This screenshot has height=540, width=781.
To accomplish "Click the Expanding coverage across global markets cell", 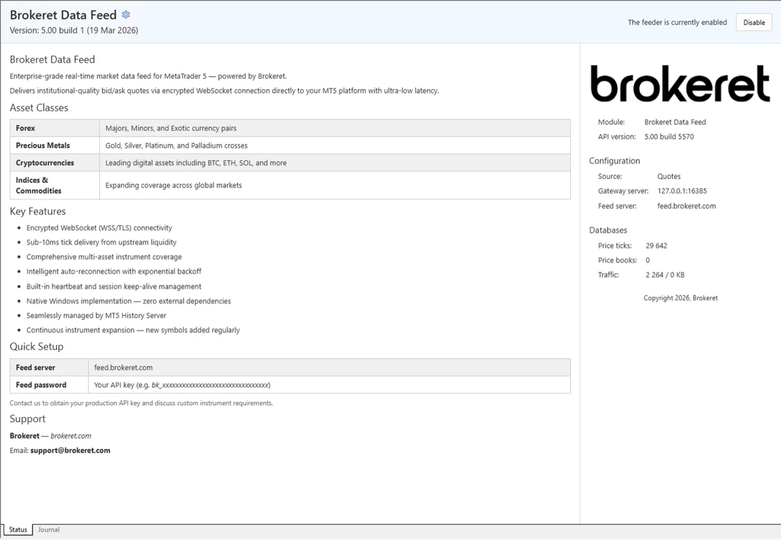I will pyautogui.click(x=335, y=185).
